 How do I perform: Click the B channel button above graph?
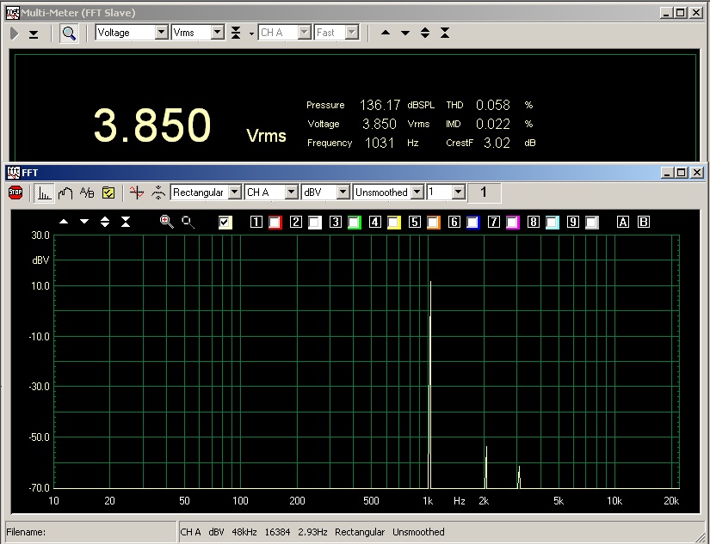[x=643, y=223]
